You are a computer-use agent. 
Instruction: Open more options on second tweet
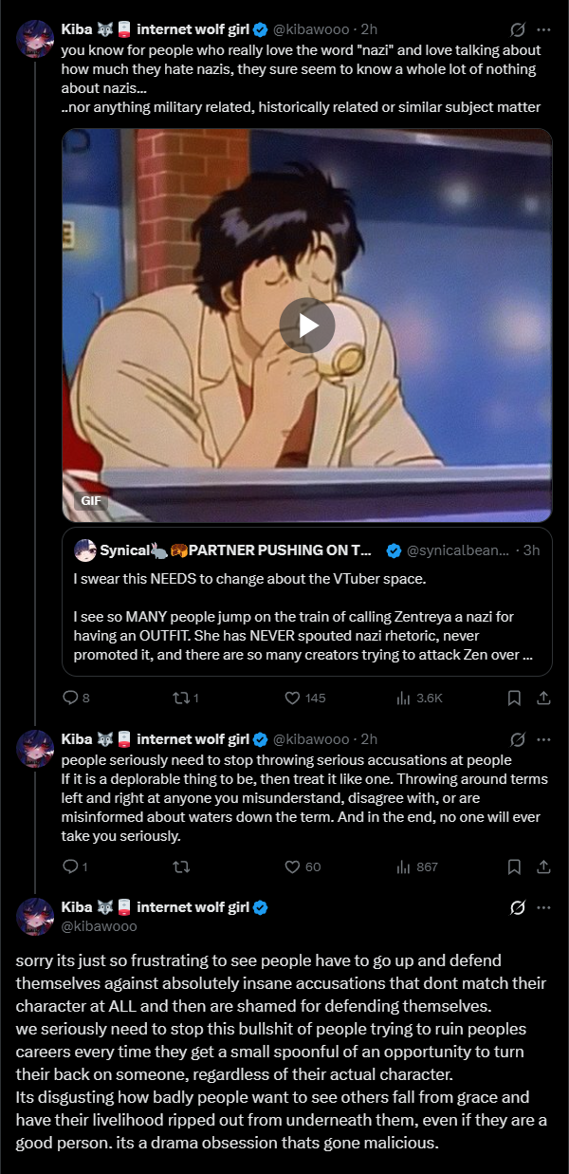click(543, 738)
